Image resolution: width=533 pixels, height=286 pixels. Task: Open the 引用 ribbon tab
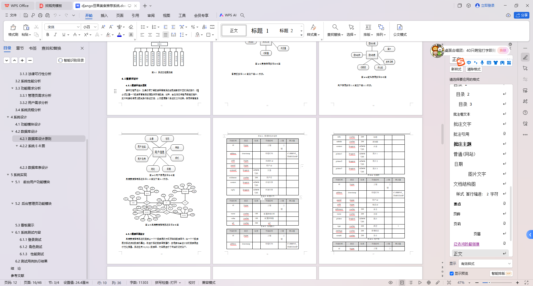(135, 16)
